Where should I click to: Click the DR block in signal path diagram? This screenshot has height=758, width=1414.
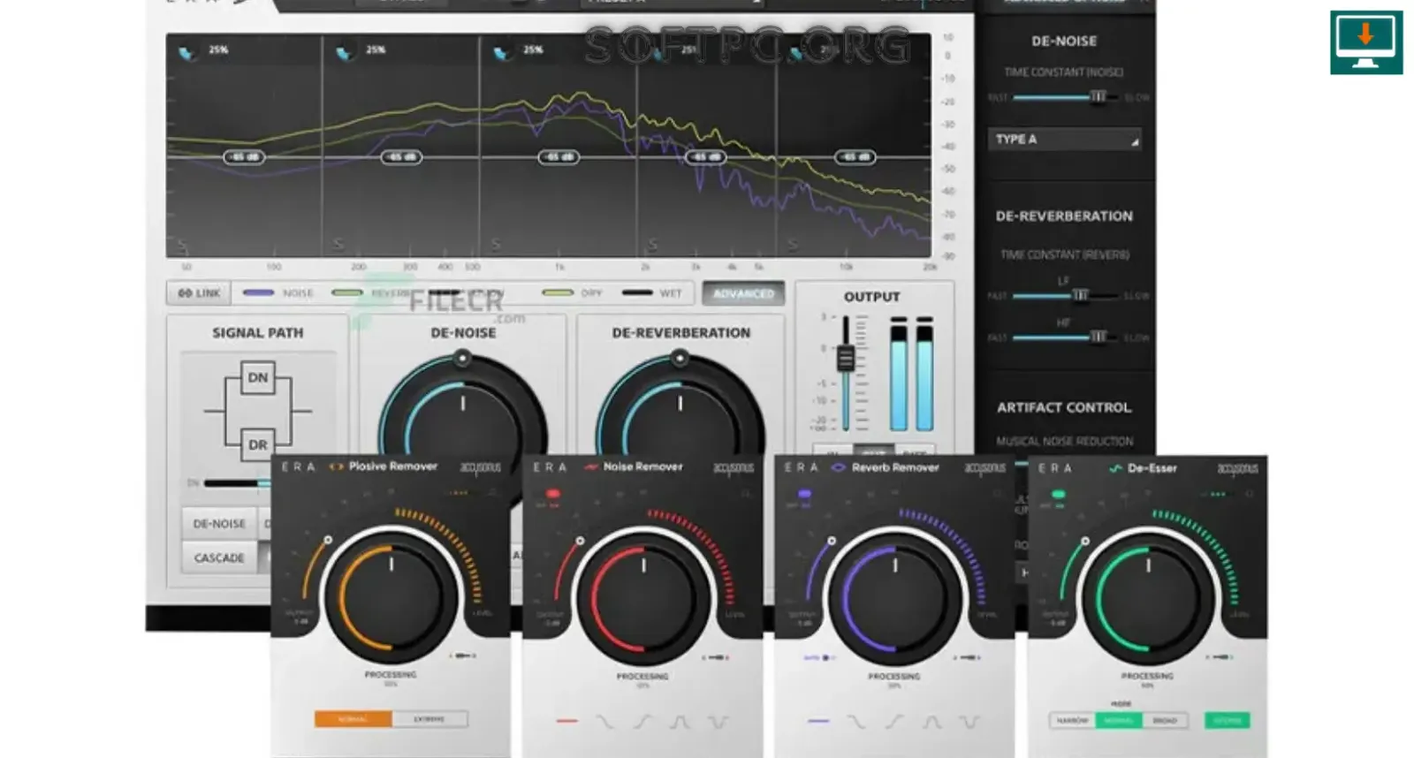[257, 444]
